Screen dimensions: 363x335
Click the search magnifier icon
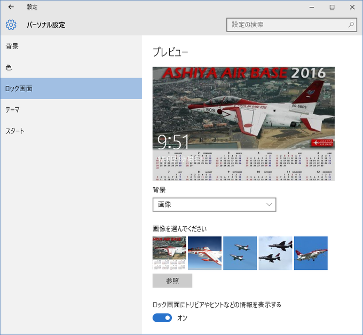click(351, 25)
